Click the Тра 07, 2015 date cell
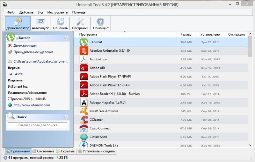255x162 pixels. [x=210, y=42]
